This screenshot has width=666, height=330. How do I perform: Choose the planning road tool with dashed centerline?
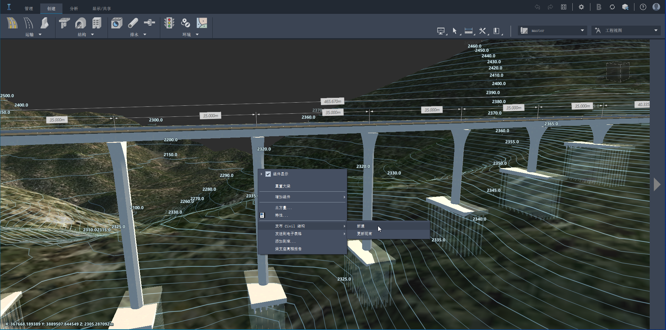point(28,23)
